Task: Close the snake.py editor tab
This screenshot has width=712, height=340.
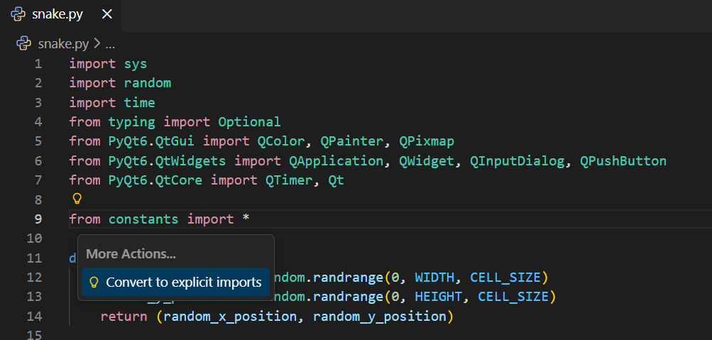Action: (107, 14)
